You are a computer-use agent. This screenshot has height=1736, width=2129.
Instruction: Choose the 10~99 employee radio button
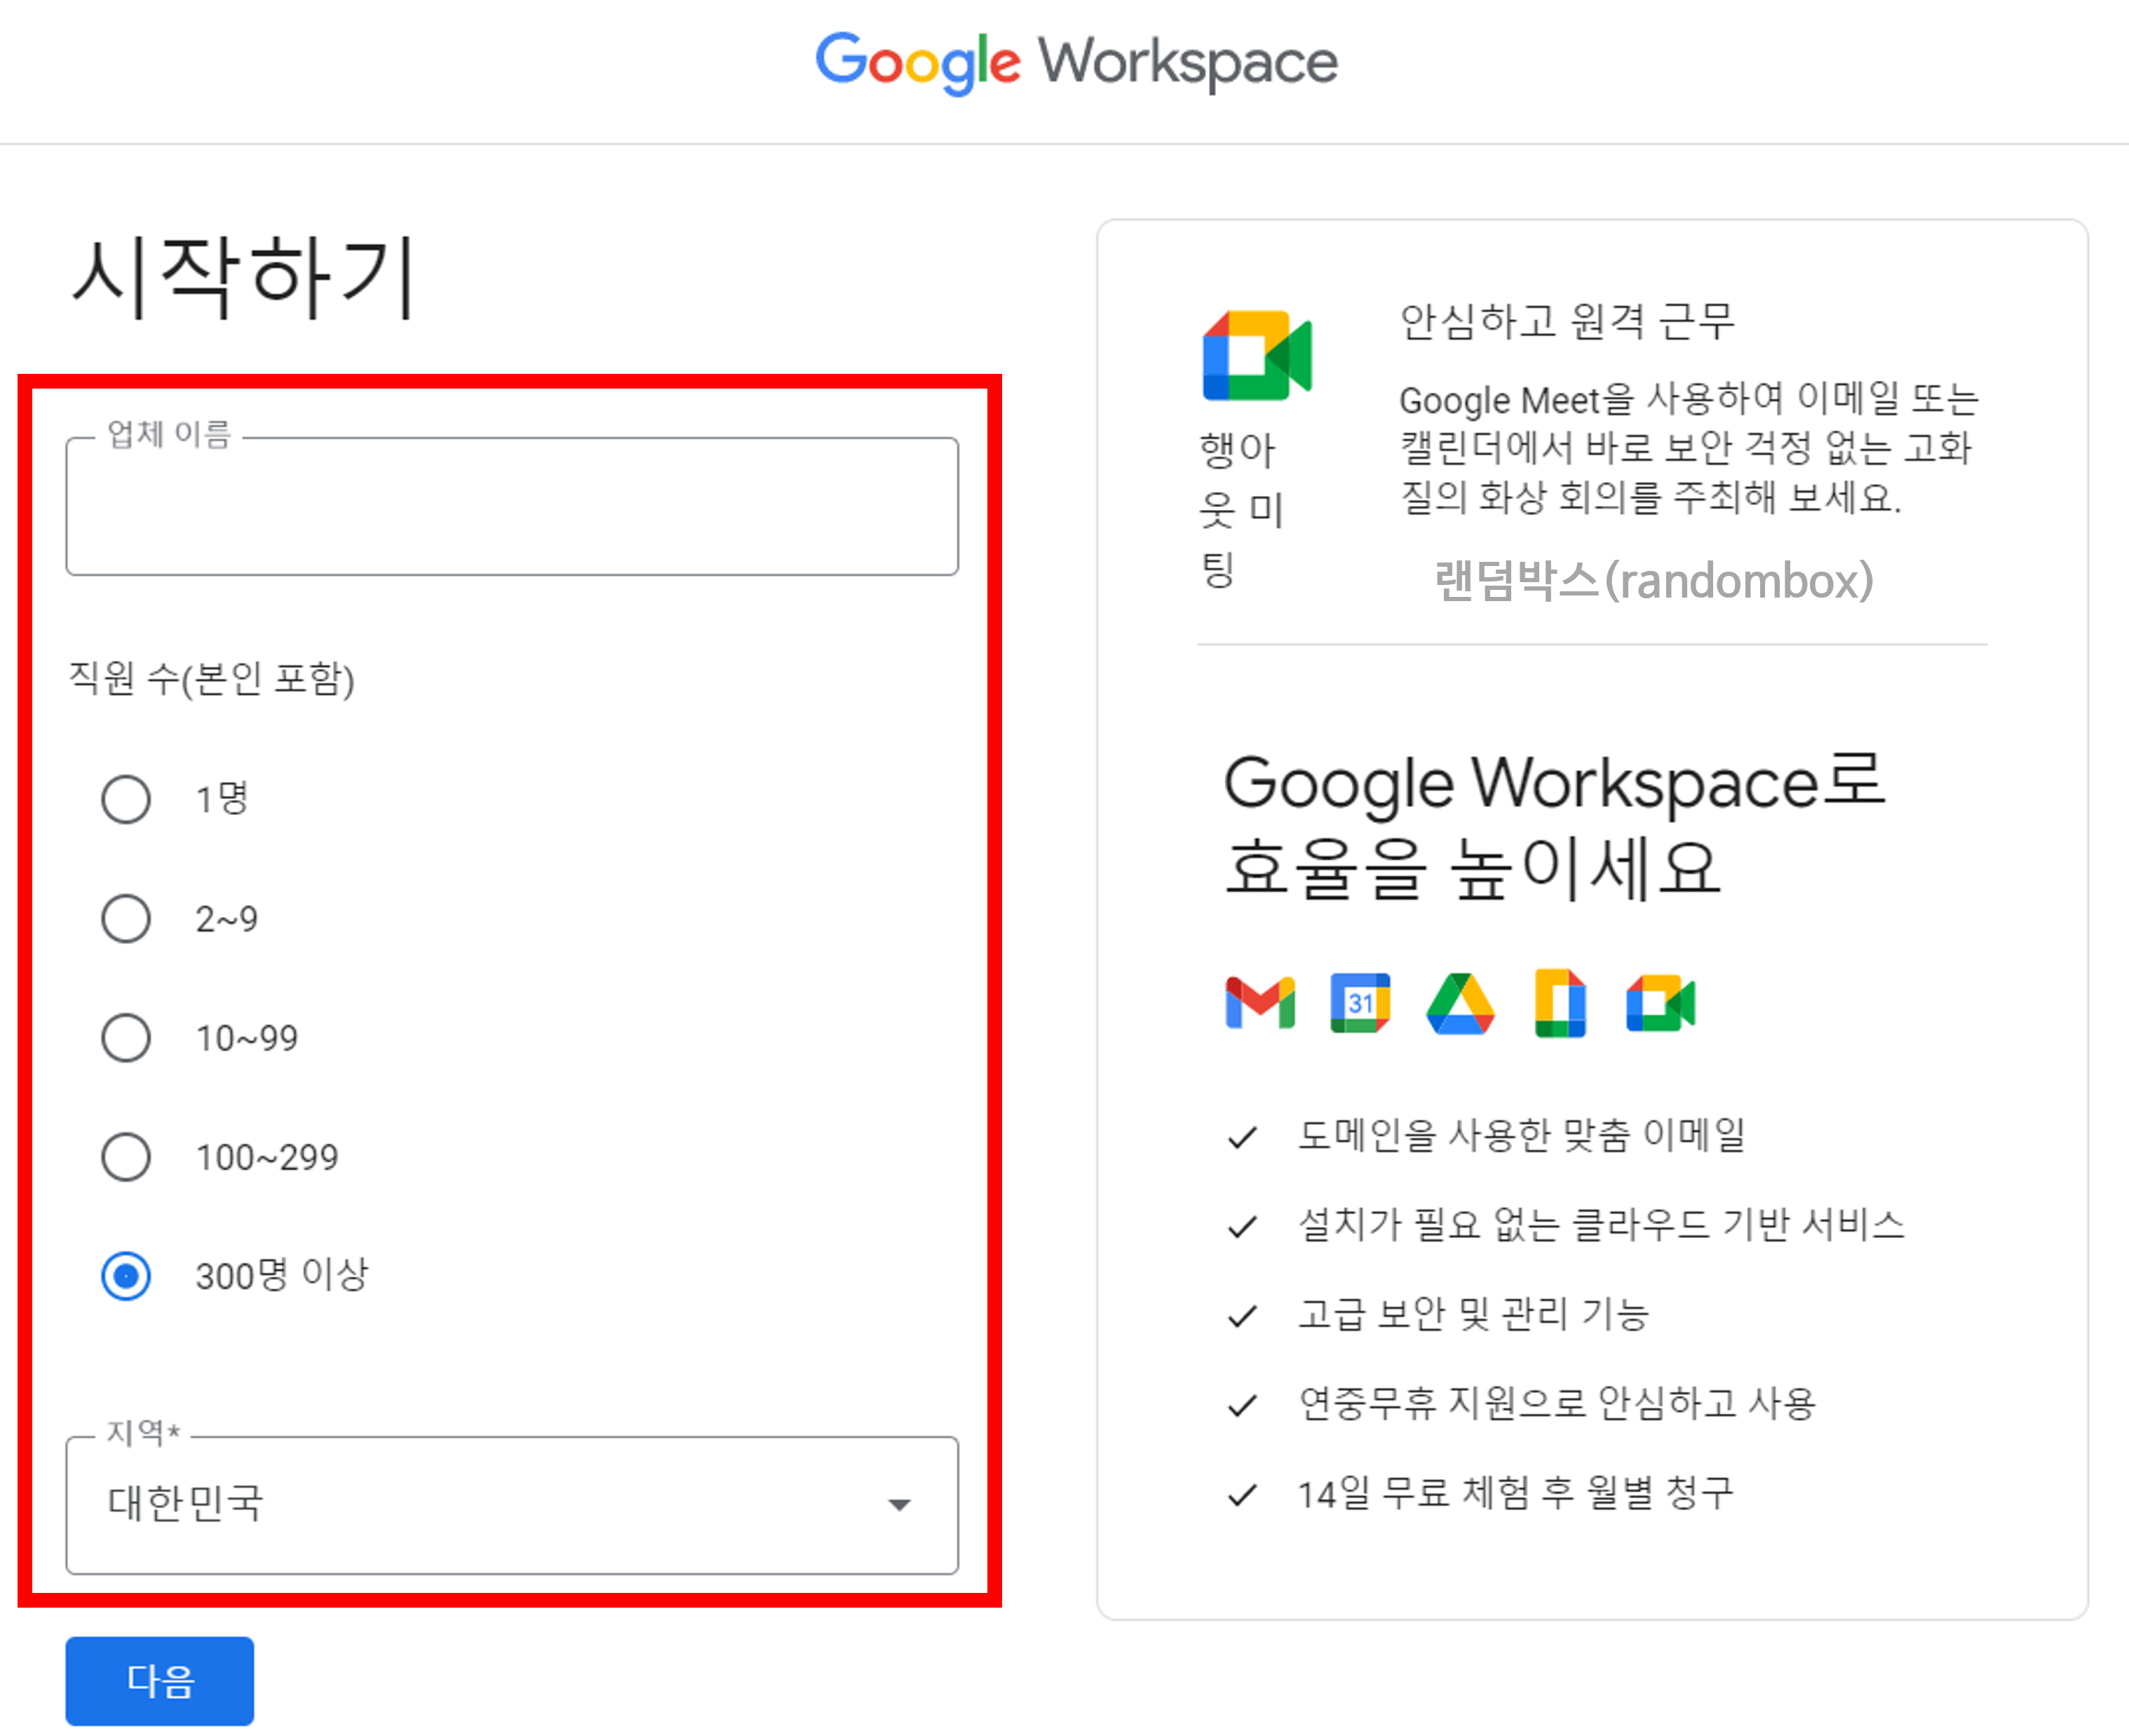125,1038
